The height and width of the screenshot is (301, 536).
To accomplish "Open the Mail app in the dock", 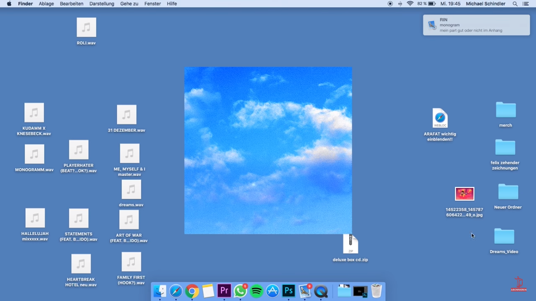I will [x=305, y=291].
